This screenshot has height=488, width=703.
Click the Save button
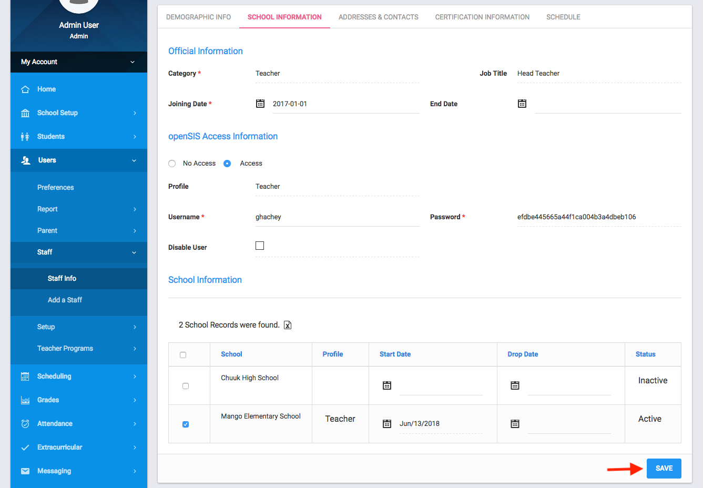pos(664,469)
